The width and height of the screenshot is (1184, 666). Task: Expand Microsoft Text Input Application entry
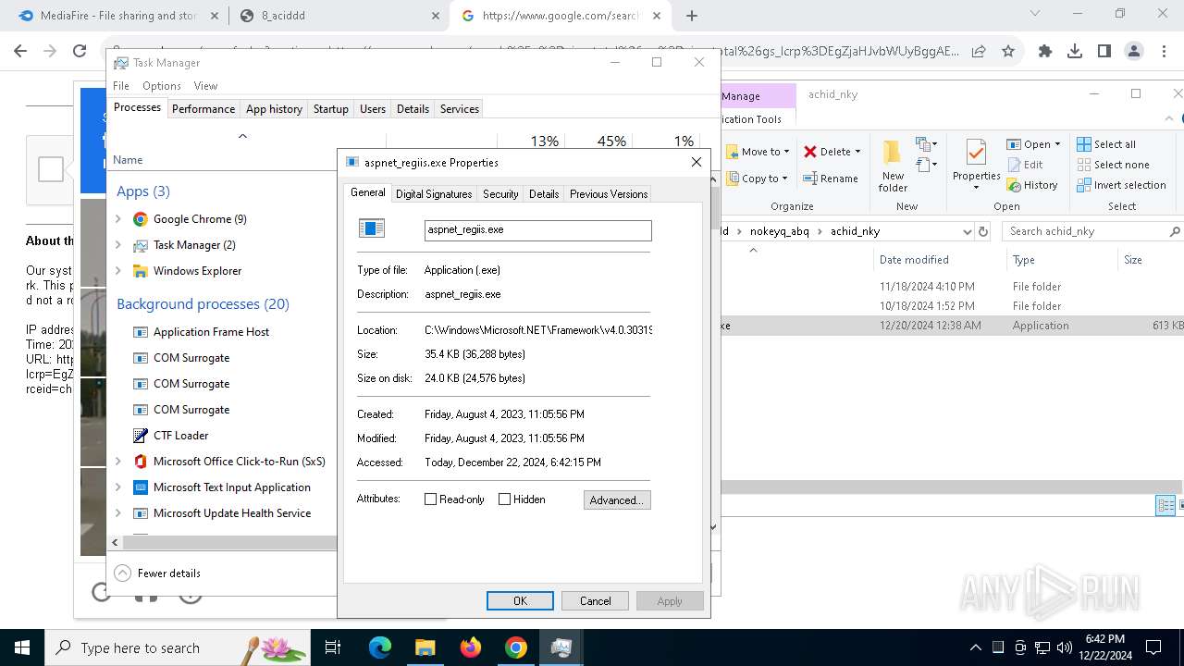tap(118, 487)
